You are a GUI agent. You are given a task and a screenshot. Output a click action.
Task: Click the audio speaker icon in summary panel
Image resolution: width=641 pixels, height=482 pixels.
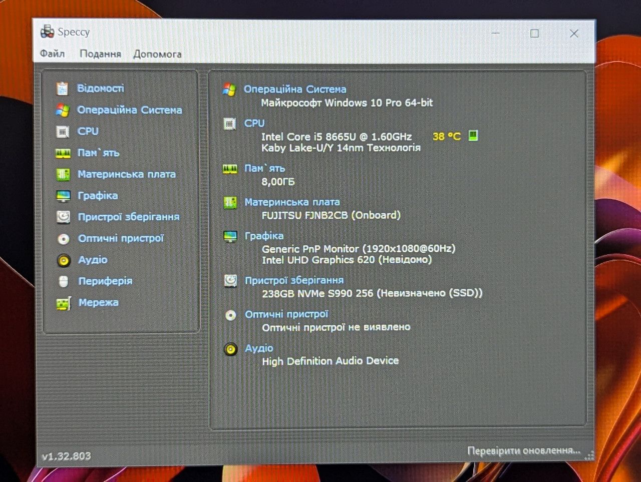pyautogui.click(x=231, y=349)
